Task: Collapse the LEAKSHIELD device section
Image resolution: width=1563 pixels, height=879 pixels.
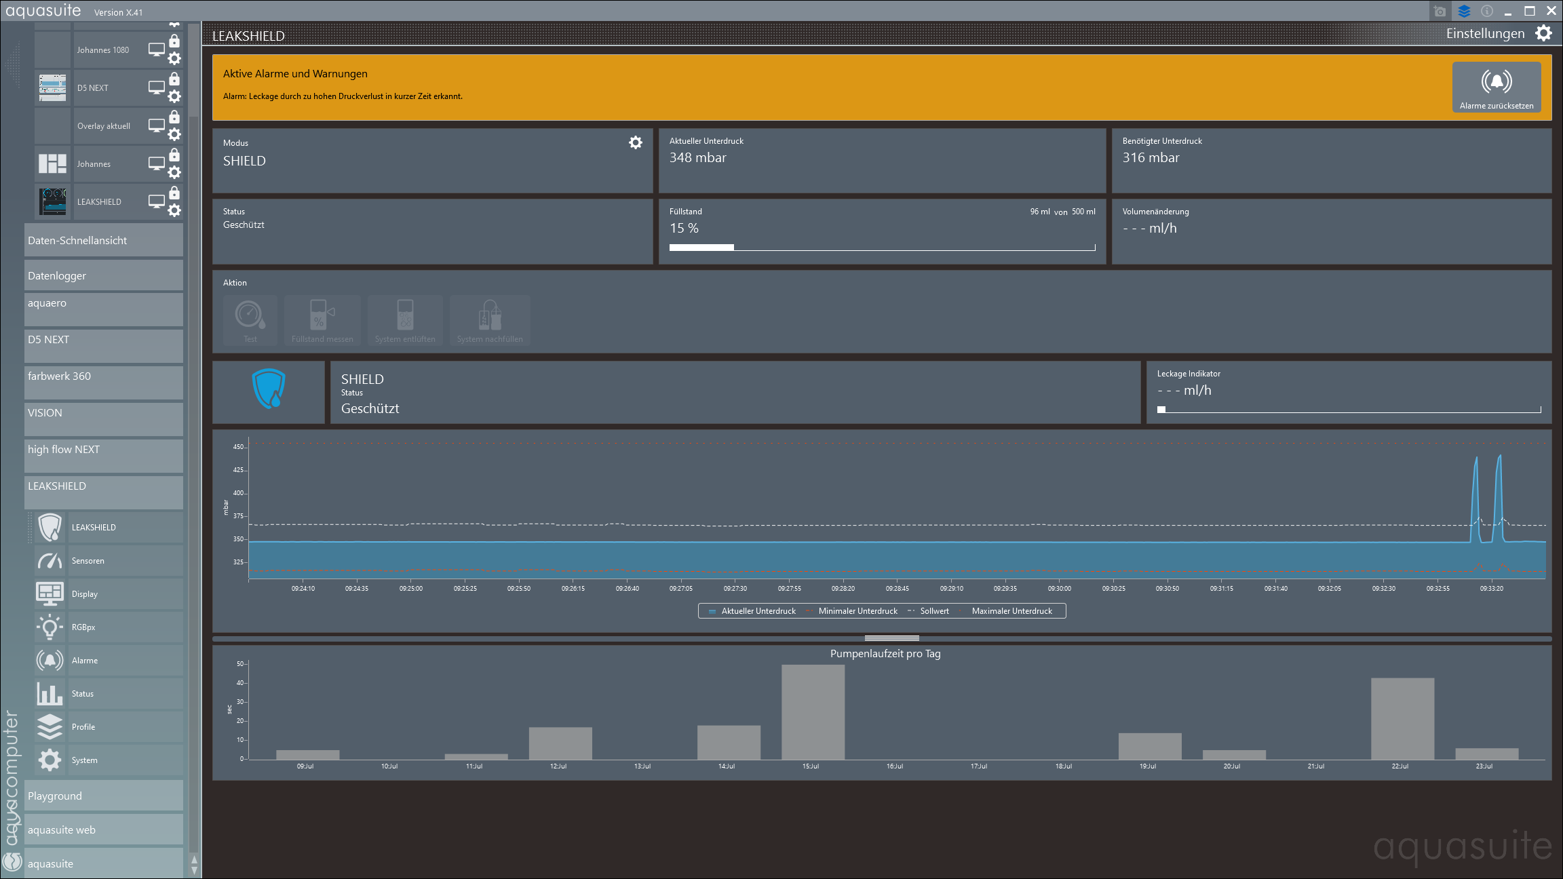Action: click(104, 492)
